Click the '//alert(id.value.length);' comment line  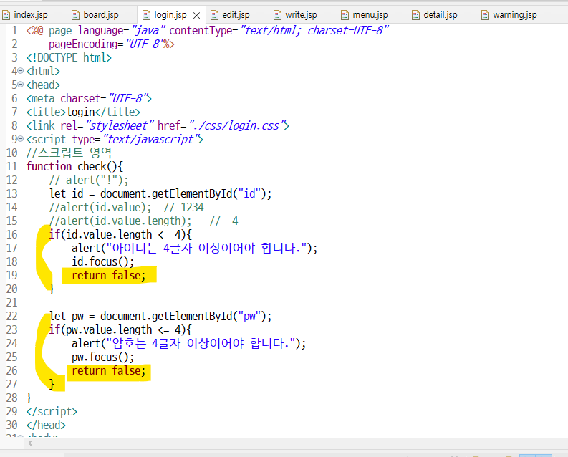[x=120, y=221]
